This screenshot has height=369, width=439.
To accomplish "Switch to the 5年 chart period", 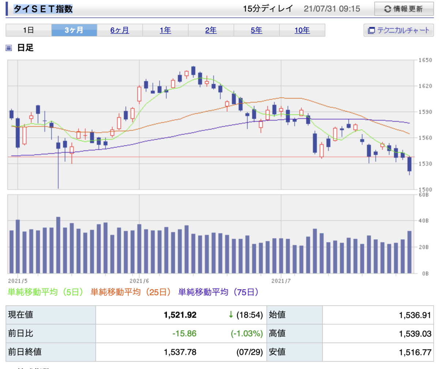I will (x=256, y=30).
